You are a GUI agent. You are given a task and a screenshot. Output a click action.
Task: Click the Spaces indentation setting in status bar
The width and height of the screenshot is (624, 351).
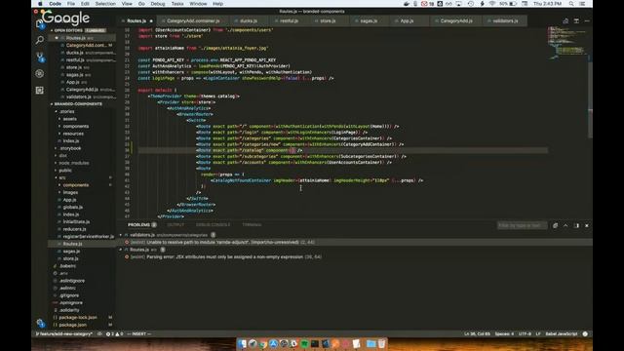[504, 333]
